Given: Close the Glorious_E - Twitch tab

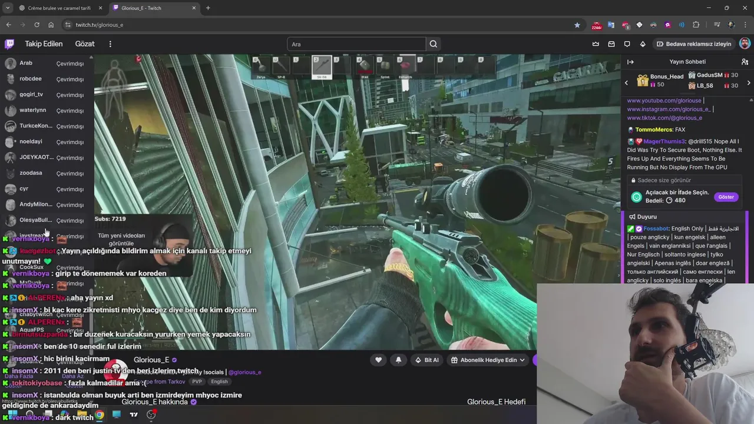Looking at the screenshot, I should point(194,8).
